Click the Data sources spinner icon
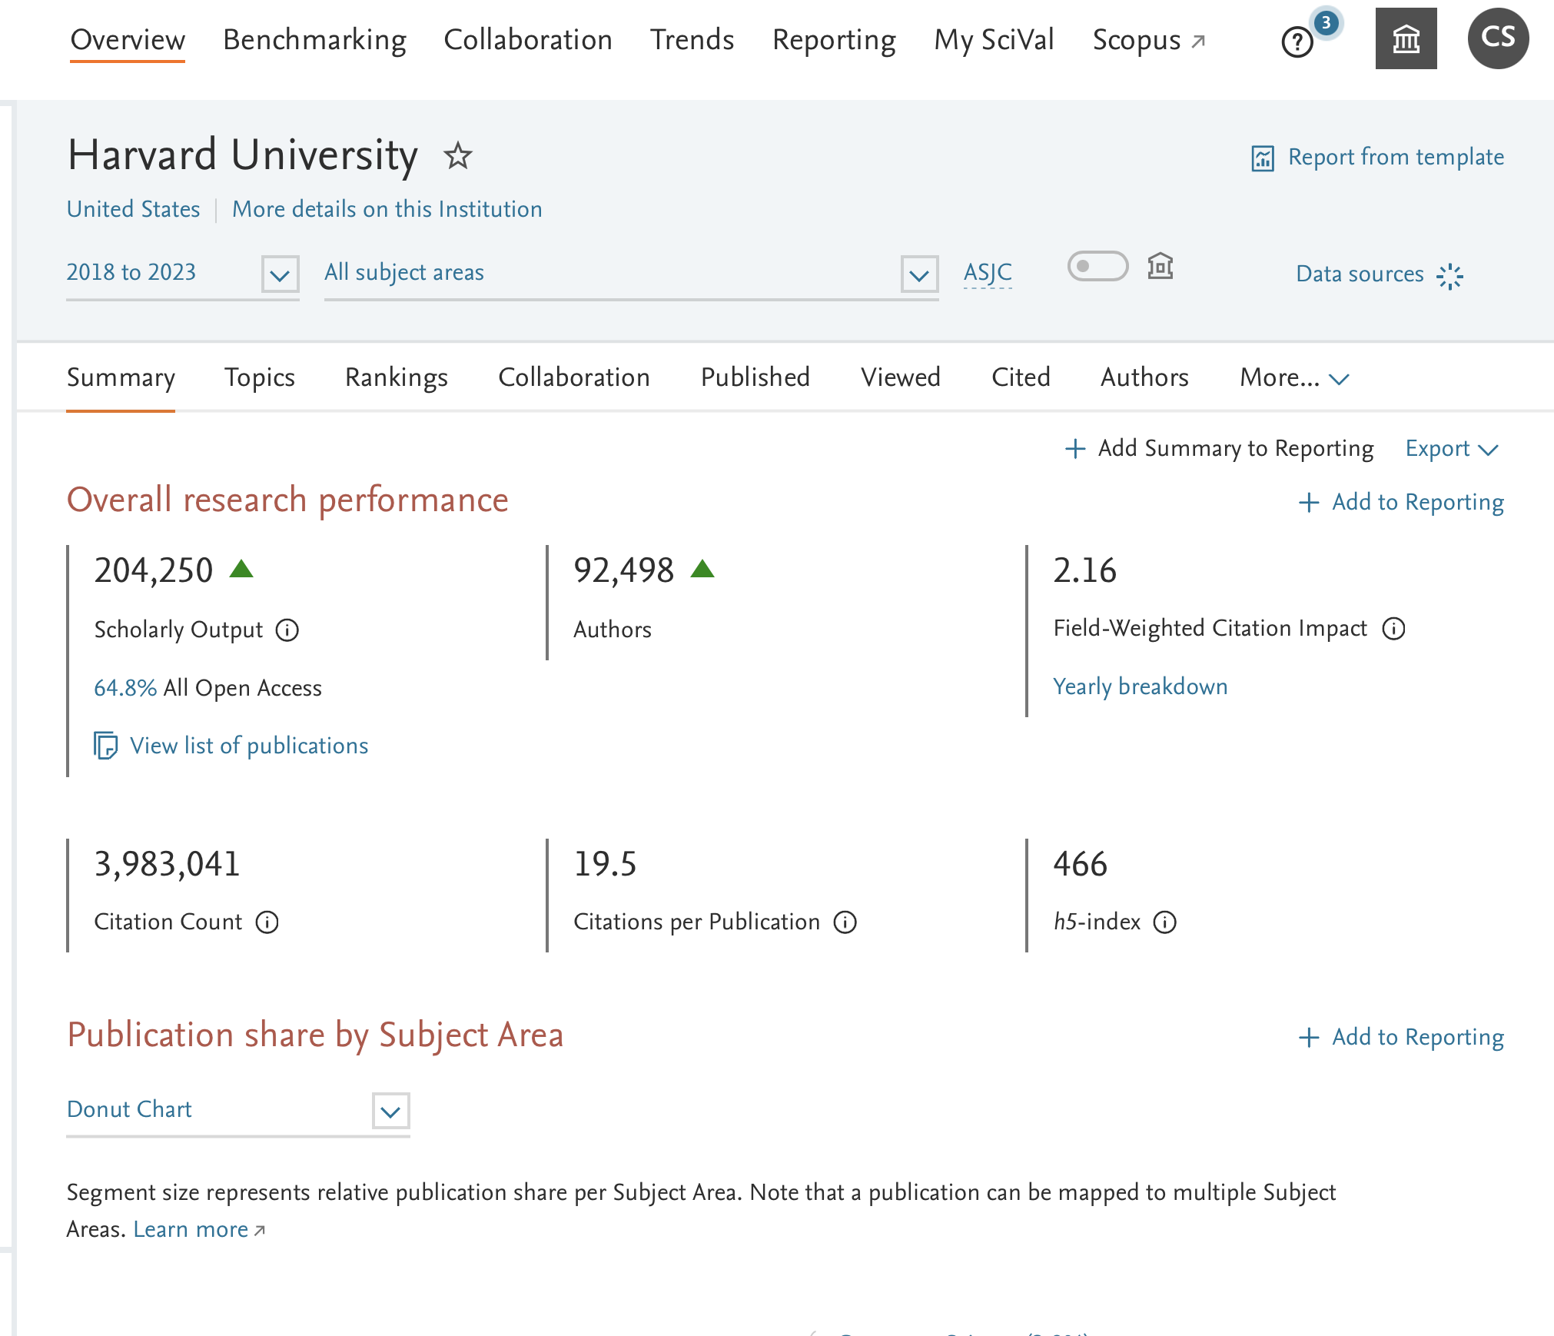 (x=1450, y=276)
